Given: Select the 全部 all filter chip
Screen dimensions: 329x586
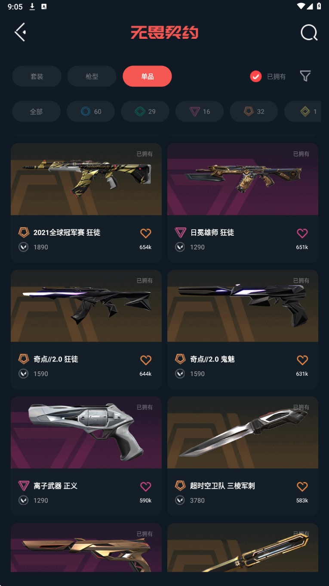Looking at the screenshot, I should 36,112.
